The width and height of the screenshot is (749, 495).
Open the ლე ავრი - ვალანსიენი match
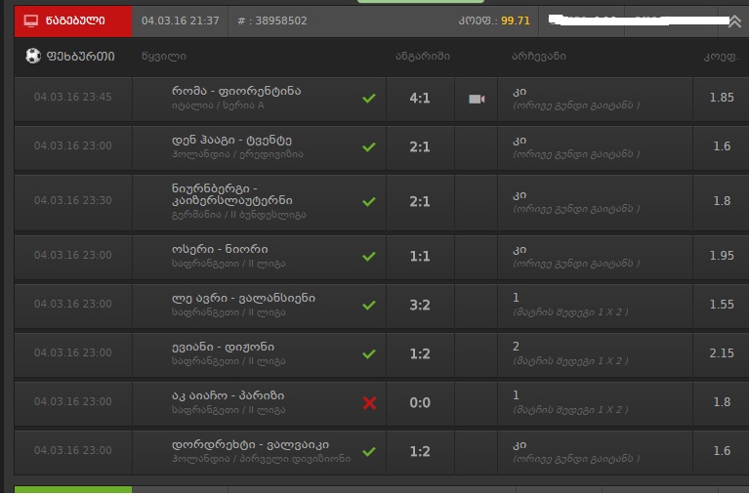click(243, 298)
